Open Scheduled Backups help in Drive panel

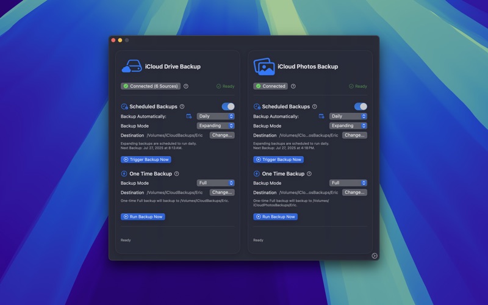pos(182,106)
